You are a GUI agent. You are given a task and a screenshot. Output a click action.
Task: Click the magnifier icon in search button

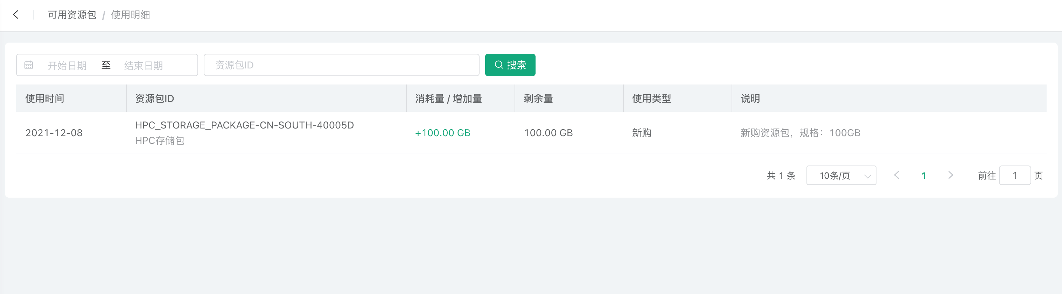tap(498, 65)
